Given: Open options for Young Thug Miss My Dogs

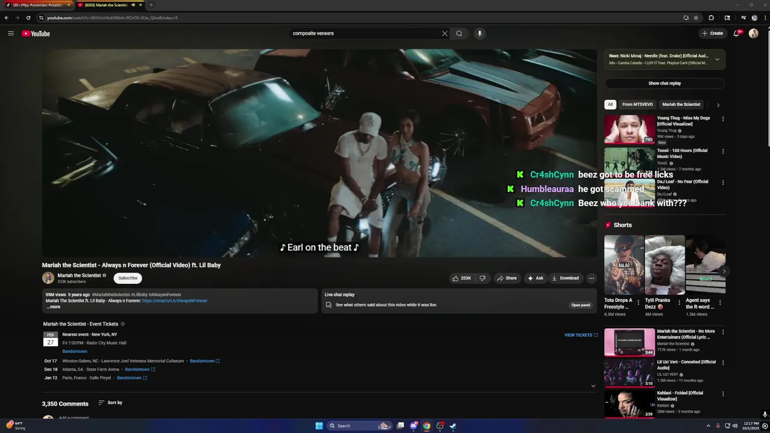Looking at the screenshot, I should click(x=723, y=119).
